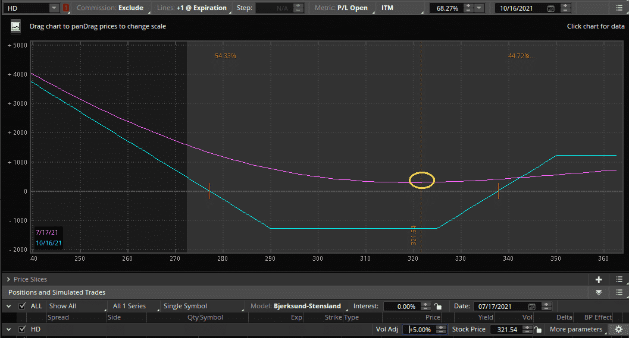The width and height of the screenshot is (629, 338).
Task: Add a price slice with the plus icon
Action: tap(599, 280)
